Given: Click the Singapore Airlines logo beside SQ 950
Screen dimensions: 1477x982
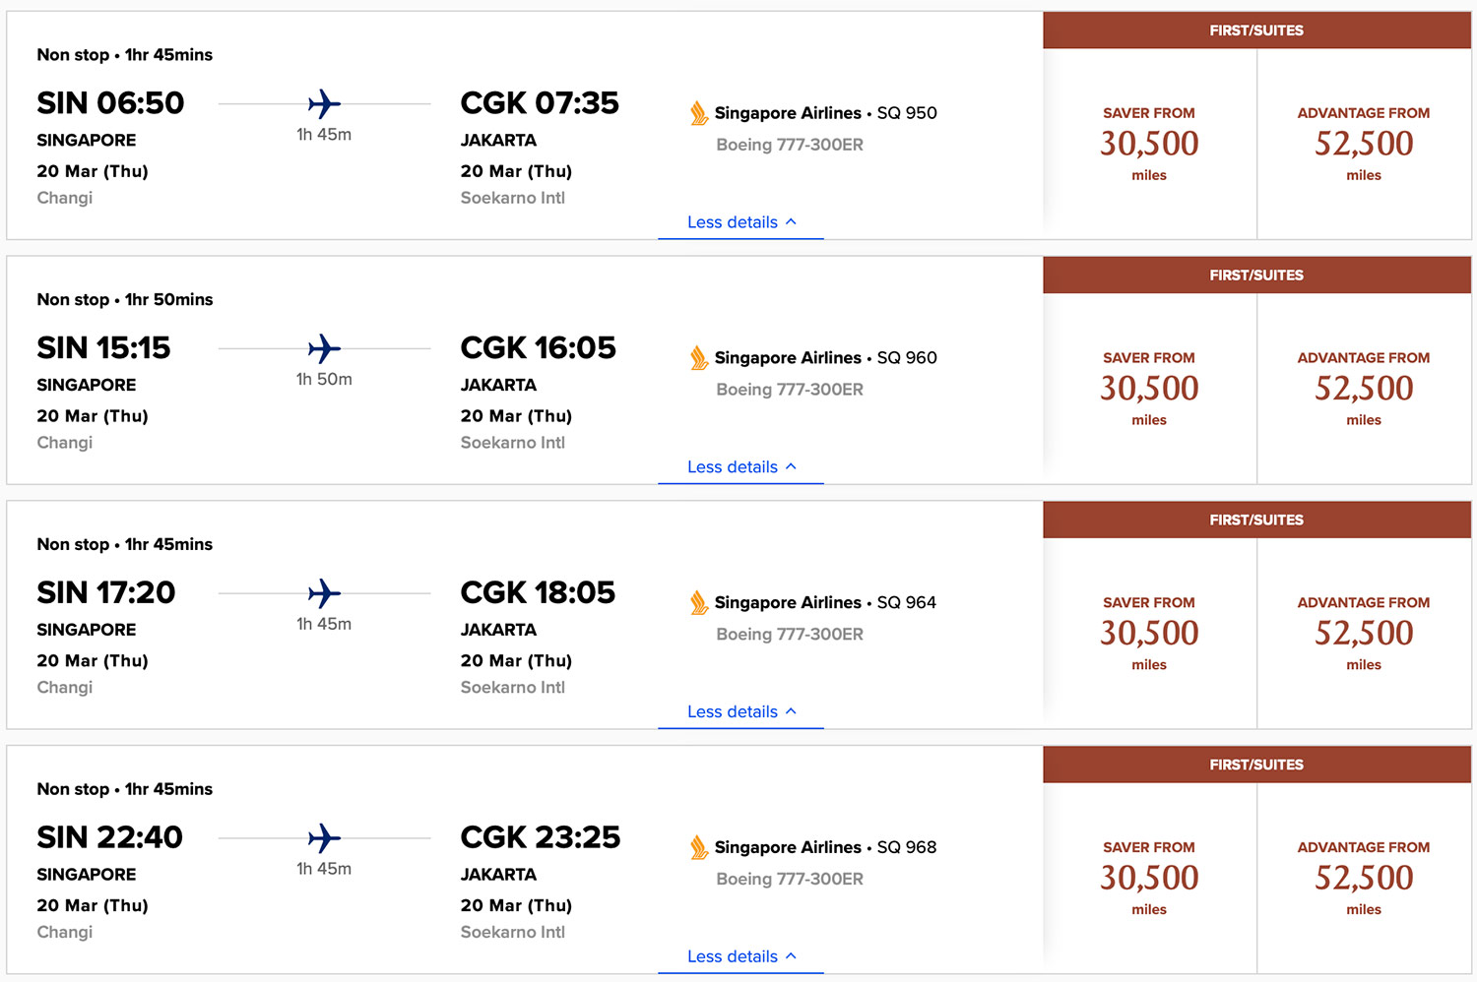Looking at the screenshot, I should (699, 114).
